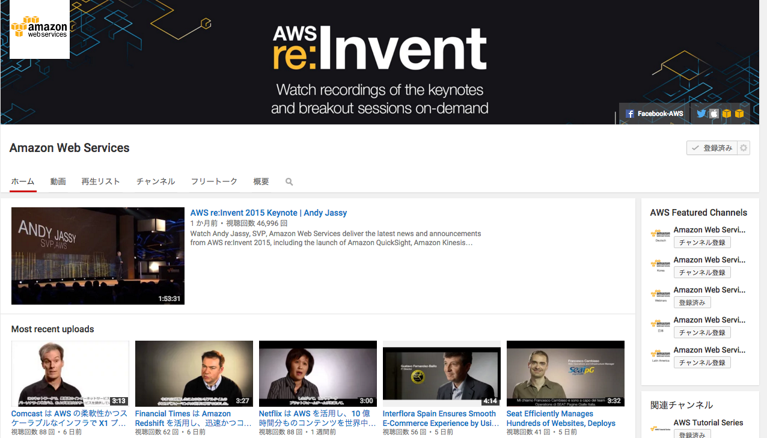The image size is (767, 438).
Task: Open the AWS Korea channel logo
Action: click(661, 266)
